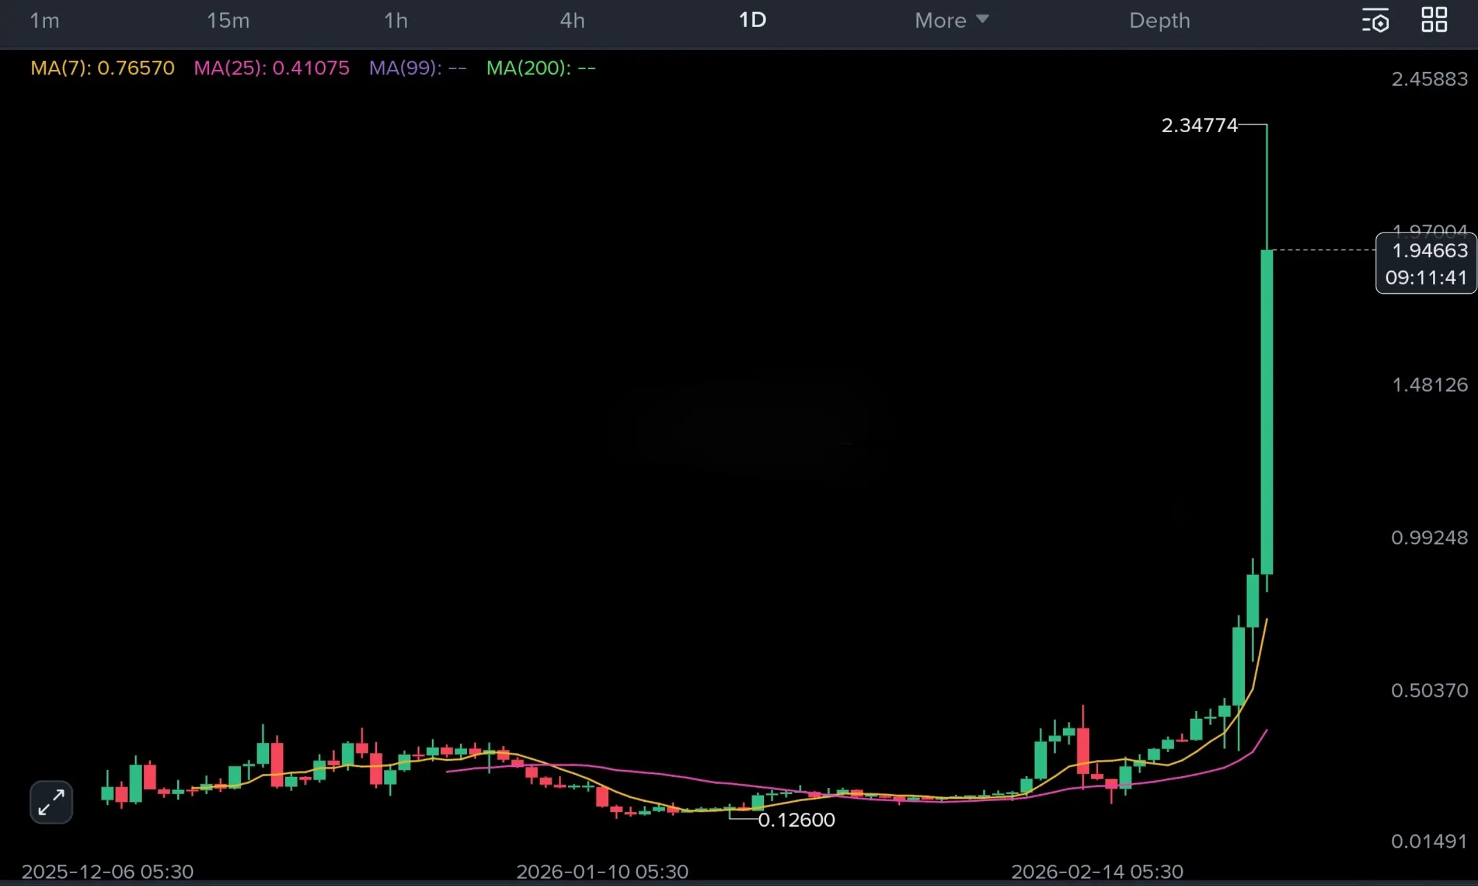This screenshot has height=886, width=1478.
Task: Switch chart to 1h interval
Action: [x=396, y=21]
